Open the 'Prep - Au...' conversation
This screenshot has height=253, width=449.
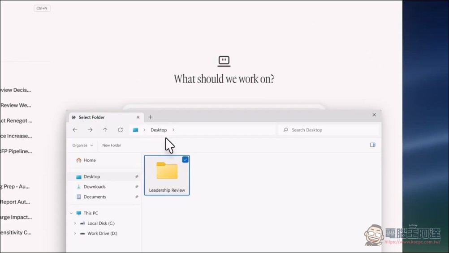(x=15, y=187)
